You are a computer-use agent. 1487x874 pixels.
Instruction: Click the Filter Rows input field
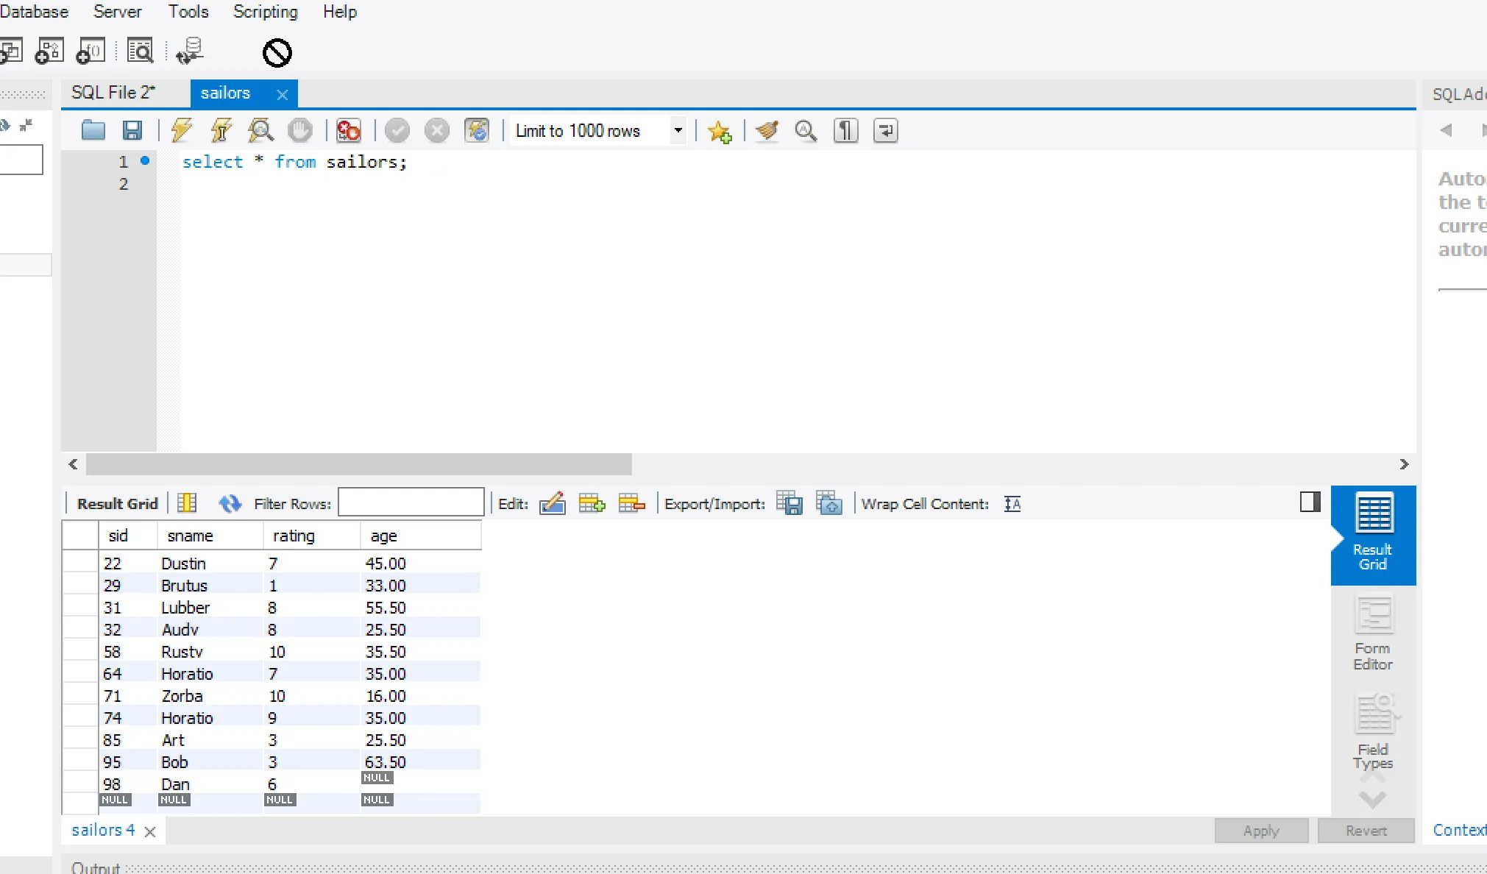point(411,503)
